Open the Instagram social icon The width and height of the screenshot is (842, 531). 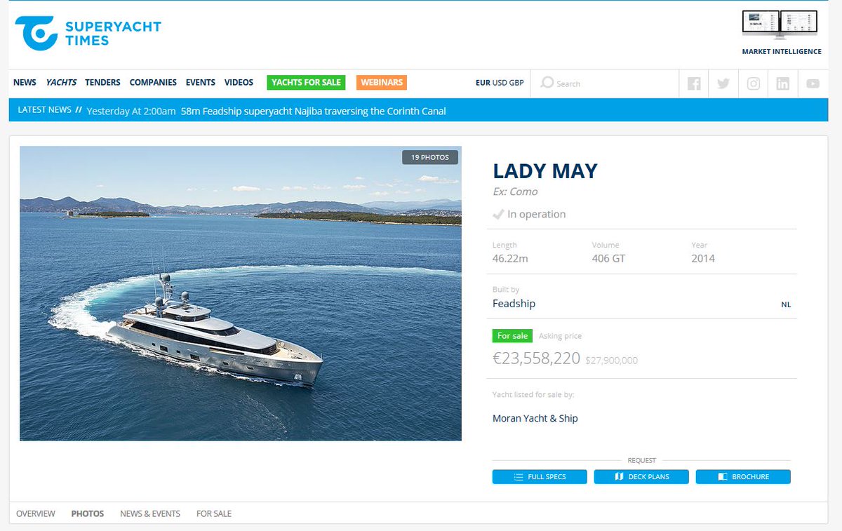coord(754,83)
